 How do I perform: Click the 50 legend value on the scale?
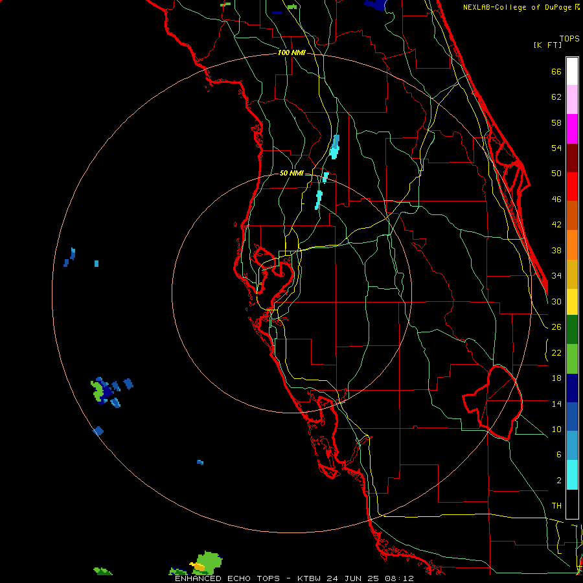(556, 173)
